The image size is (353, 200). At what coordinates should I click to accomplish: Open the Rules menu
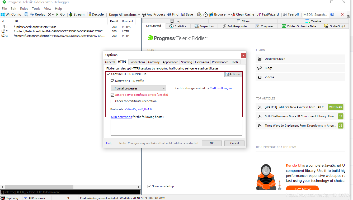pyautogui.click(x=24, y=8)
